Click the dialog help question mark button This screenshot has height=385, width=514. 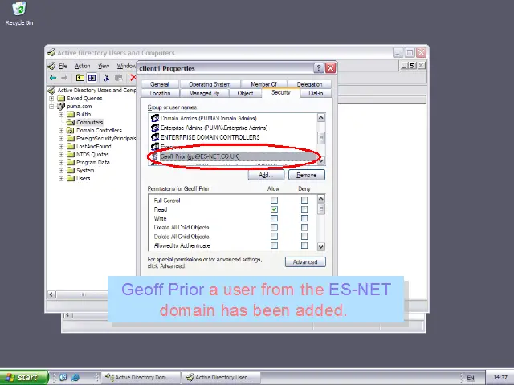click(x=319, y=68)
